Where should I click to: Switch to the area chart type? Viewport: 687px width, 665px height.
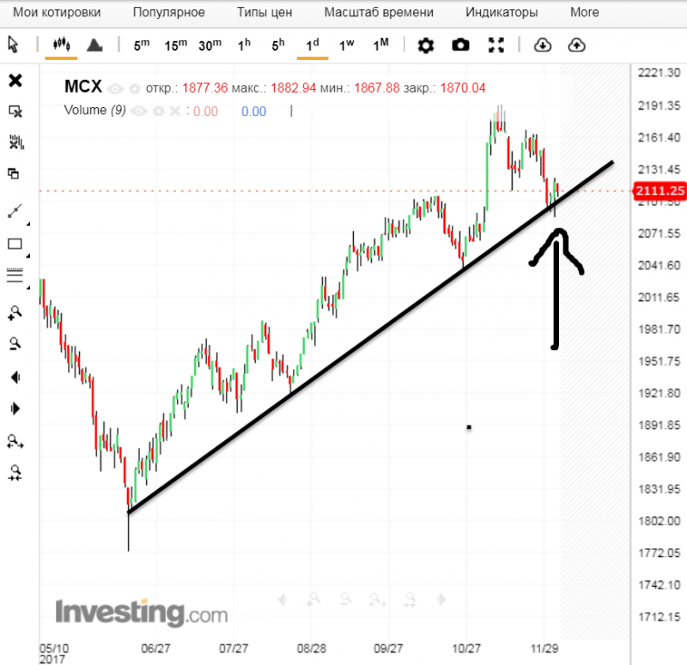95,45
